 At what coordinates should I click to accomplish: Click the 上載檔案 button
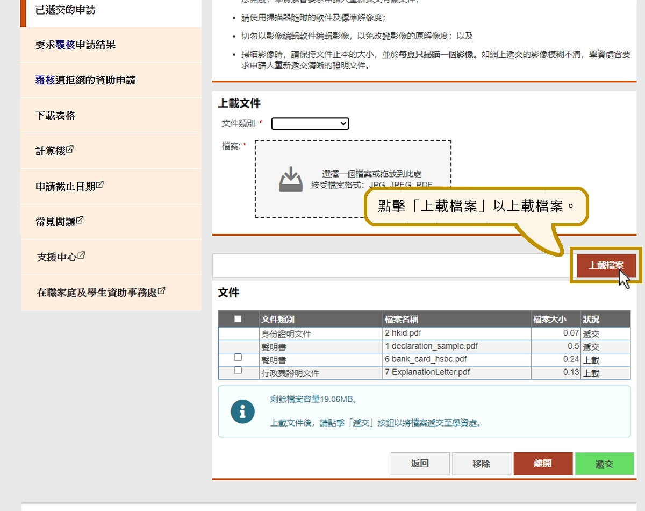pos(606,265)
